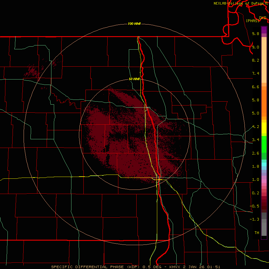Click the DKD label above the color scale
The height and width of the screenshot is (269, 269).
pos(262,18)
